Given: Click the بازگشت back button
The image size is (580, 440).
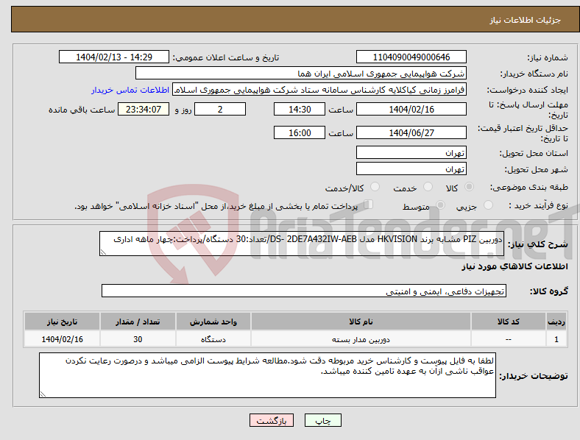Looking at the screenshot, I should tap(272, 420).
